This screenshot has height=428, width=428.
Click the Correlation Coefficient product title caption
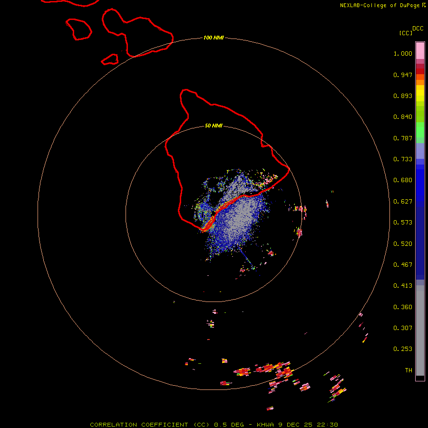point(150,425)
